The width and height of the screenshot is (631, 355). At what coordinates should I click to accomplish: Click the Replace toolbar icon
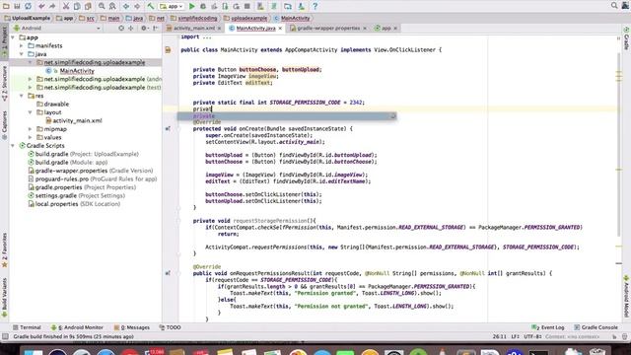click(x=112, y=6)
